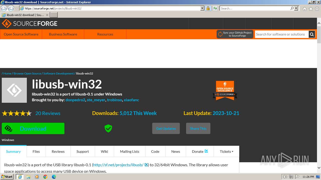Open the trobinso author link
This screenshot has height=180, width=321.
pyautogui.click(x=114, y=100)
